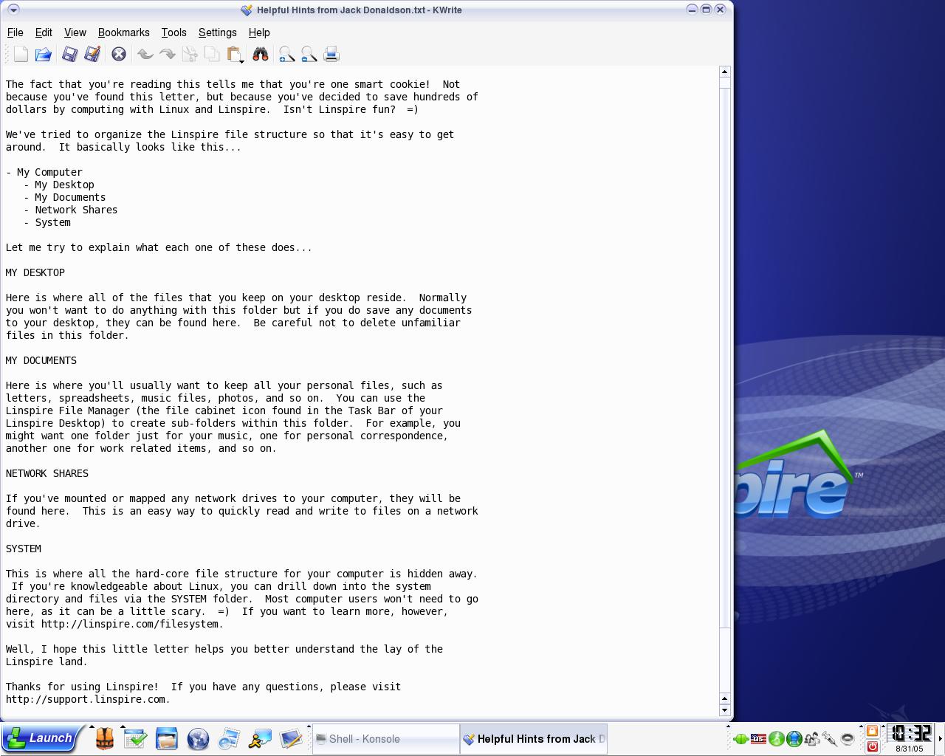Undo the last edit via toolbar arrow

tap(145, 54)
